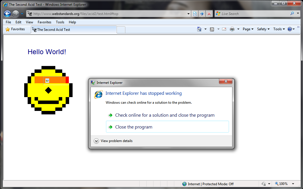Image resolution: width=303 pixels, height=189 pixels.
Task: Choose Check online for a solution
Action: point(167,115)
